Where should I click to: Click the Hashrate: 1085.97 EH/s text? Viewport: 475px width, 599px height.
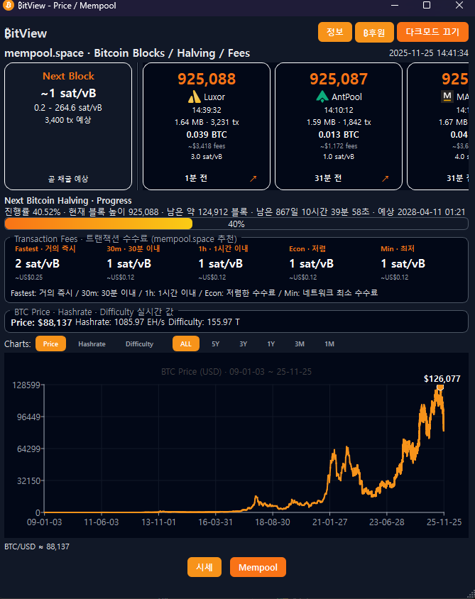120,322
